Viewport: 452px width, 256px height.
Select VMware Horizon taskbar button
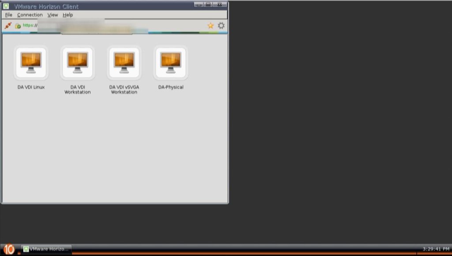[x=46, y=249]
